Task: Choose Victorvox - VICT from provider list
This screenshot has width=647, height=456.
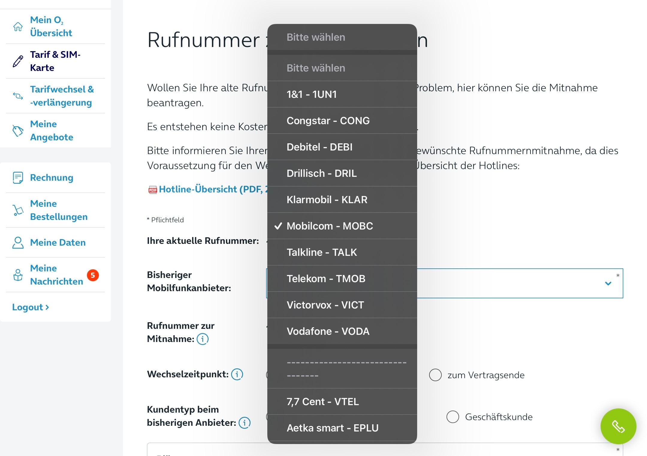Action: click(342, 305)
